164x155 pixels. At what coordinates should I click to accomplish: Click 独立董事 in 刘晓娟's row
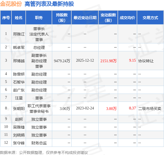pyautogui.click(x=39, y=135)
